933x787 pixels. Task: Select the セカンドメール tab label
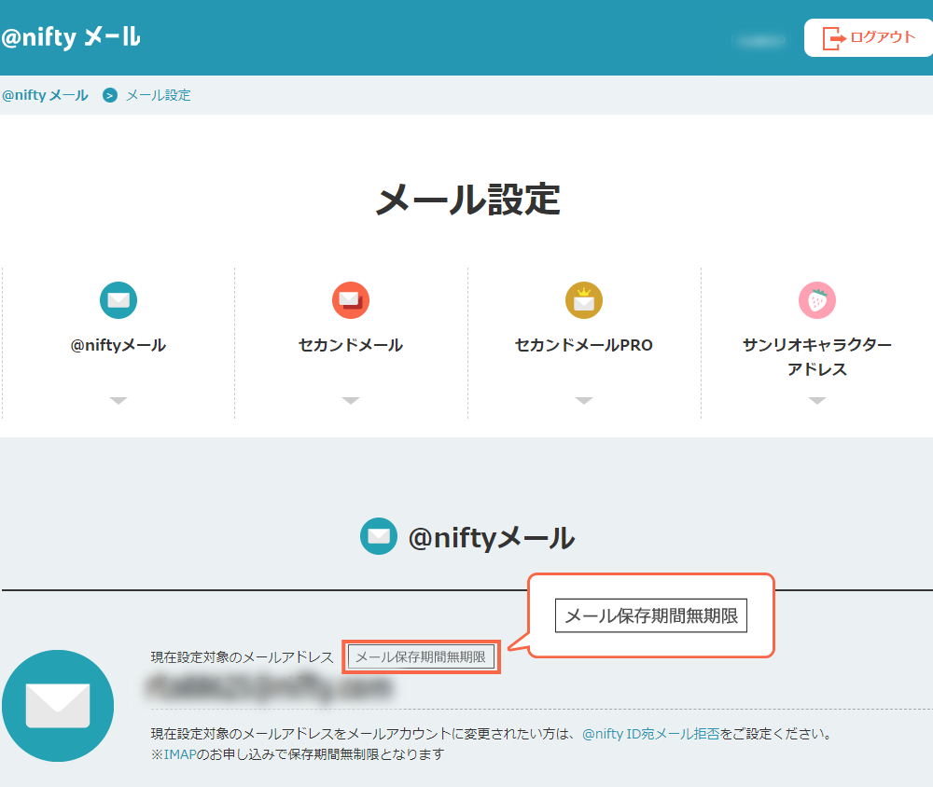pos(351,345)
